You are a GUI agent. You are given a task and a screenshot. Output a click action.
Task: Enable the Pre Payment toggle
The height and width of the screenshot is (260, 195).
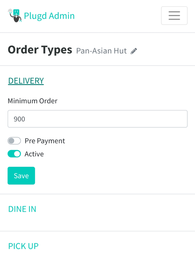click(14, 141)
